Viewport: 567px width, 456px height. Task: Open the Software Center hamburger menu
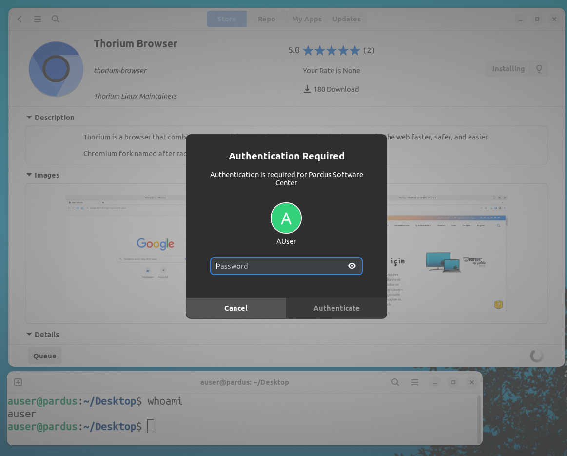pos(37,19)
